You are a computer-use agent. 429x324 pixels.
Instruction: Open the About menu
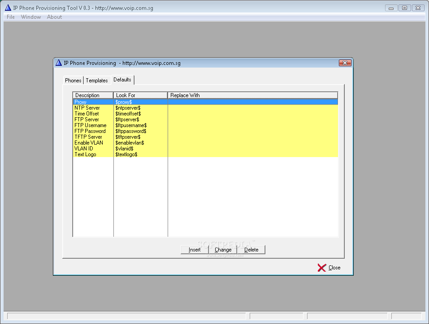[x=54, y=17]
